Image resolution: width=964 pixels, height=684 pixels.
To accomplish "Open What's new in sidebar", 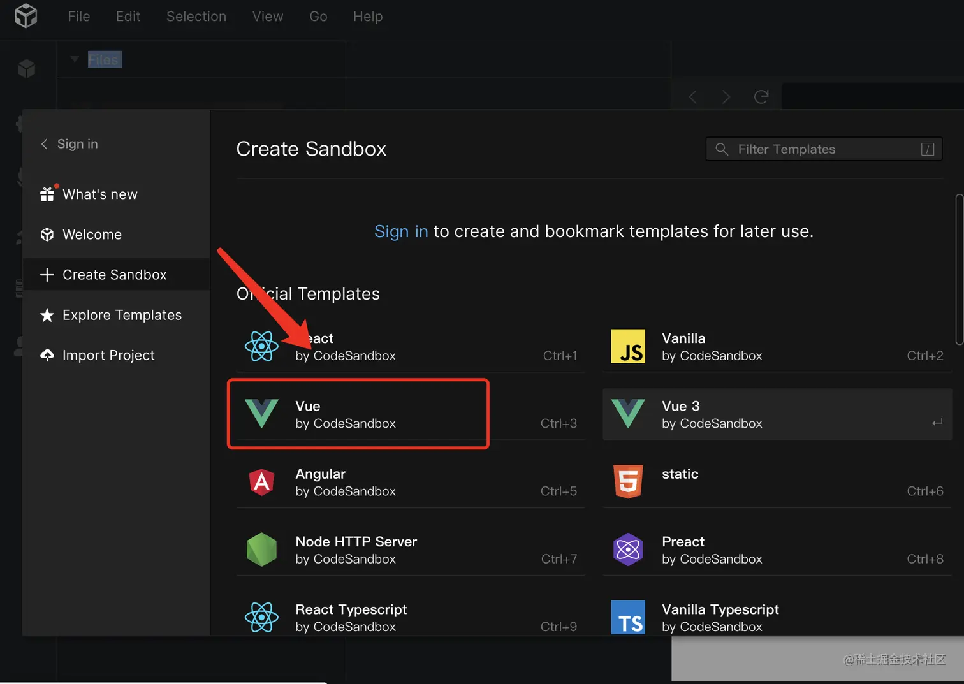I will [x=99, y=194].
